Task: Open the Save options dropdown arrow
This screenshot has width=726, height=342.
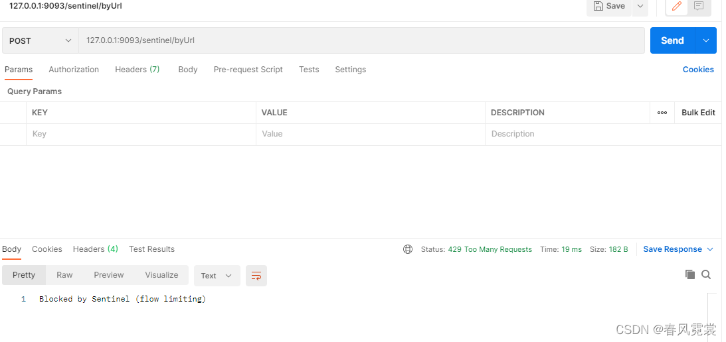Action: 640,7
